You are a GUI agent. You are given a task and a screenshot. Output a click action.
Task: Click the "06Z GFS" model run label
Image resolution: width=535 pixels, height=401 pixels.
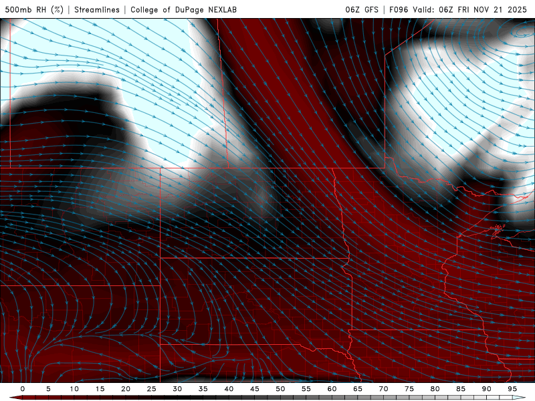pos(362,9)
